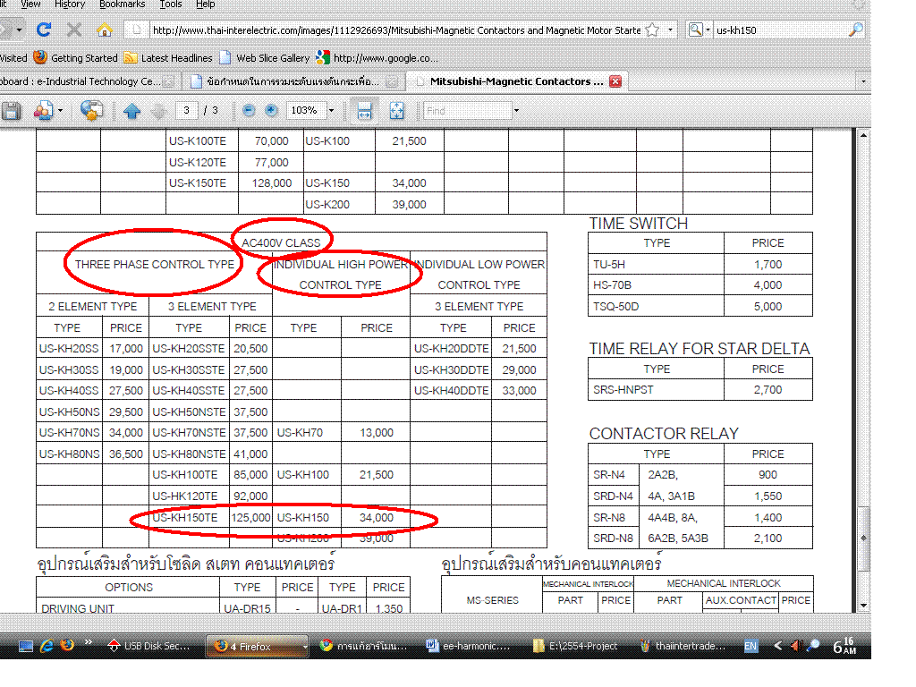Click the PDF page number field
The image size is (916, 687).
[x=186, y=111]
